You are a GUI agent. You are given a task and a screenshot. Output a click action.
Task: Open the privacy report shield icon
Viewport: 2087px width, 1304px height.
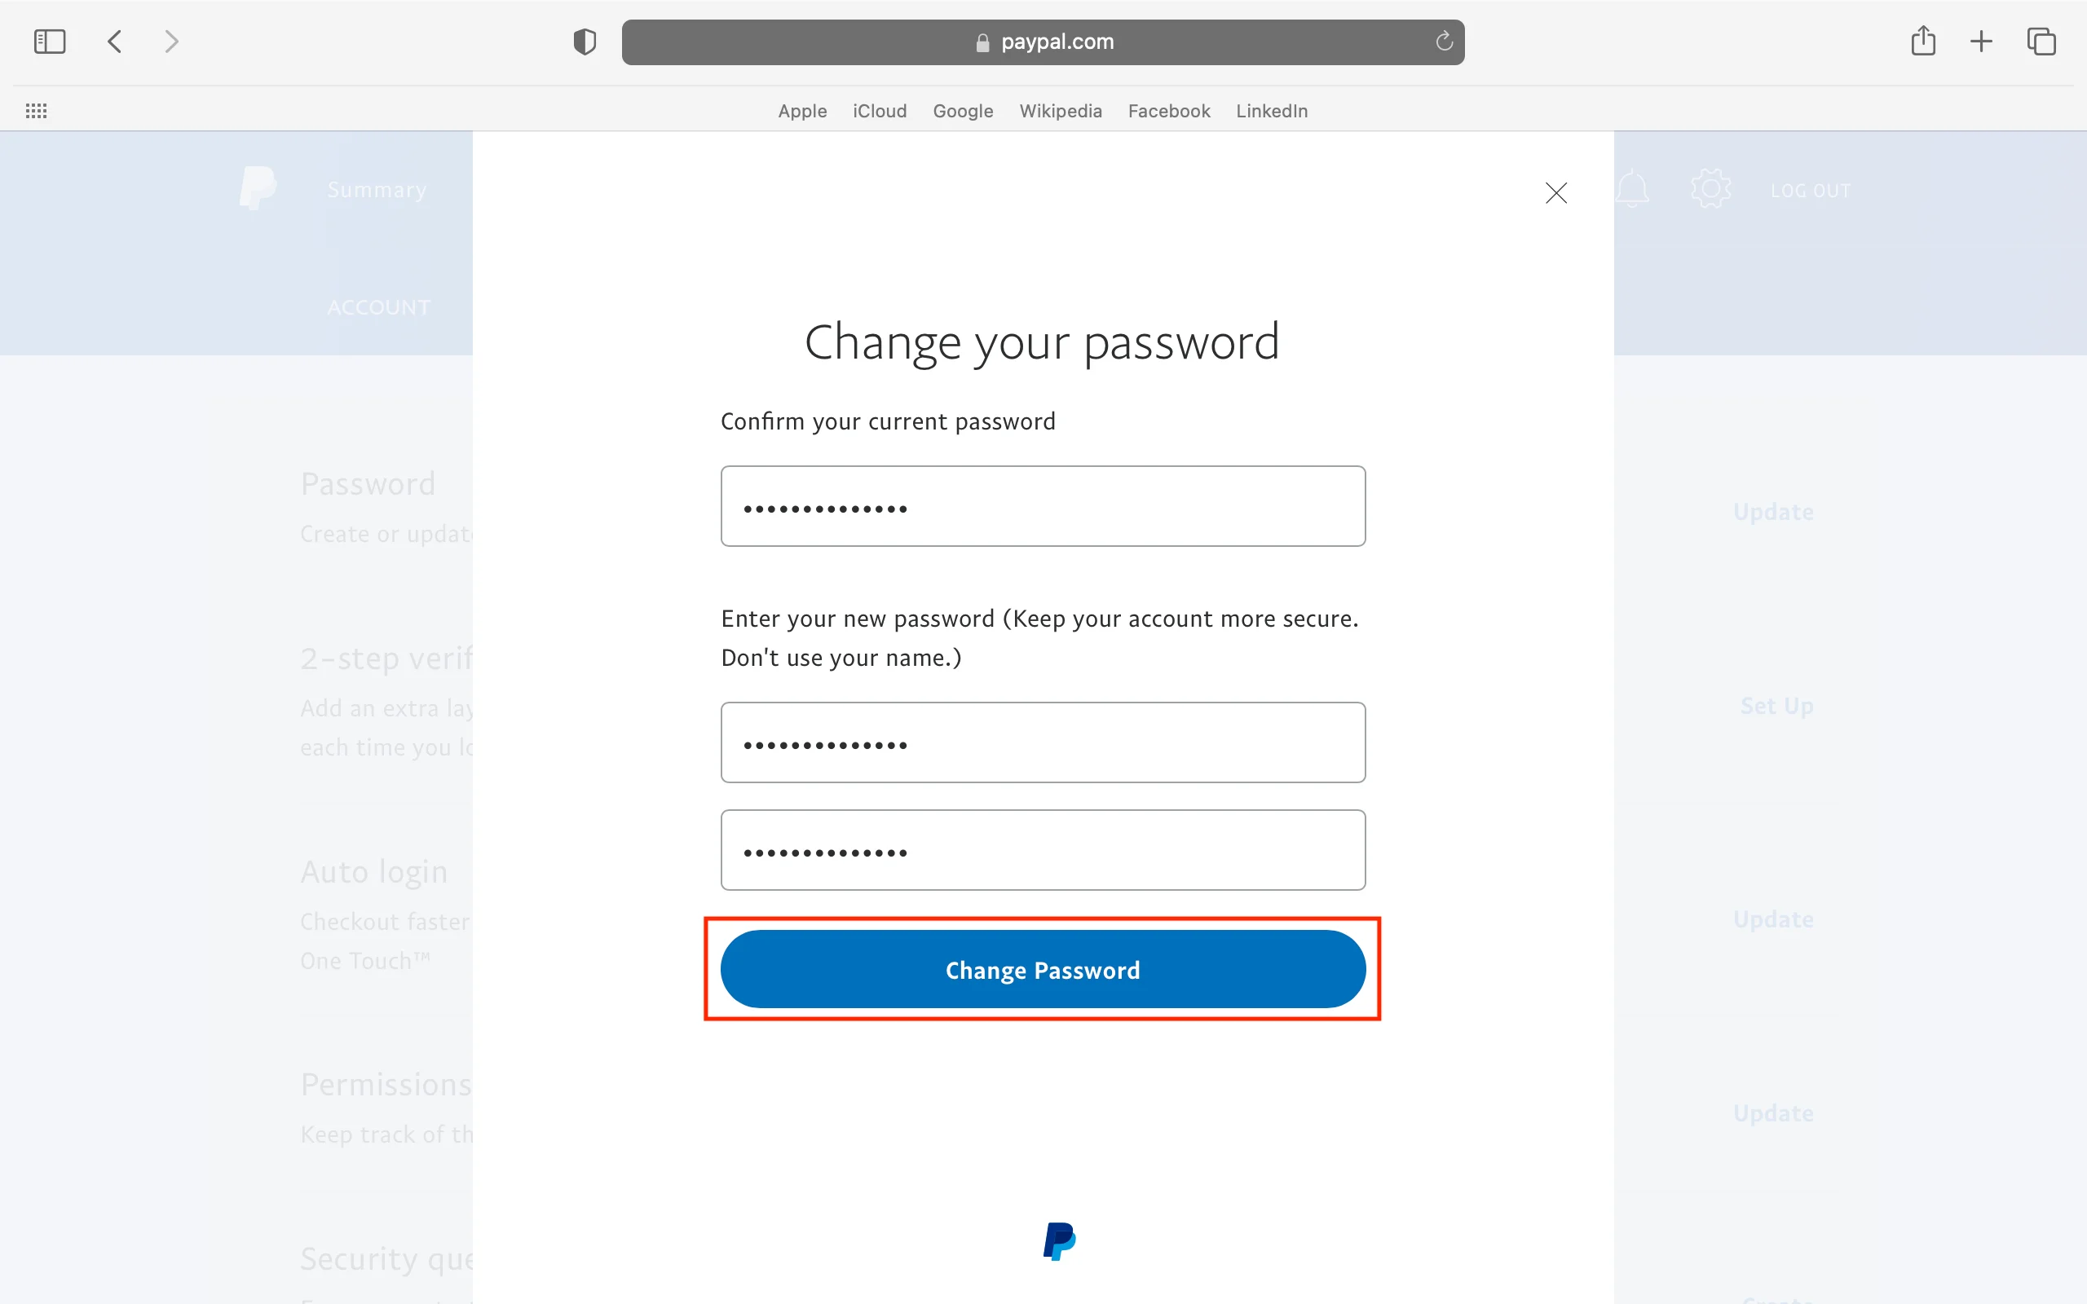point(585,42)
